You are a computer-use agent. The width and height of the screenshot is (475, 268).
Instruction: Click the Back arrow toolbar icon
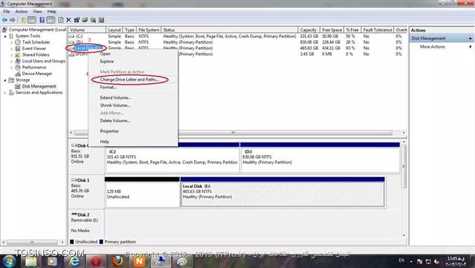coord(4,20)
